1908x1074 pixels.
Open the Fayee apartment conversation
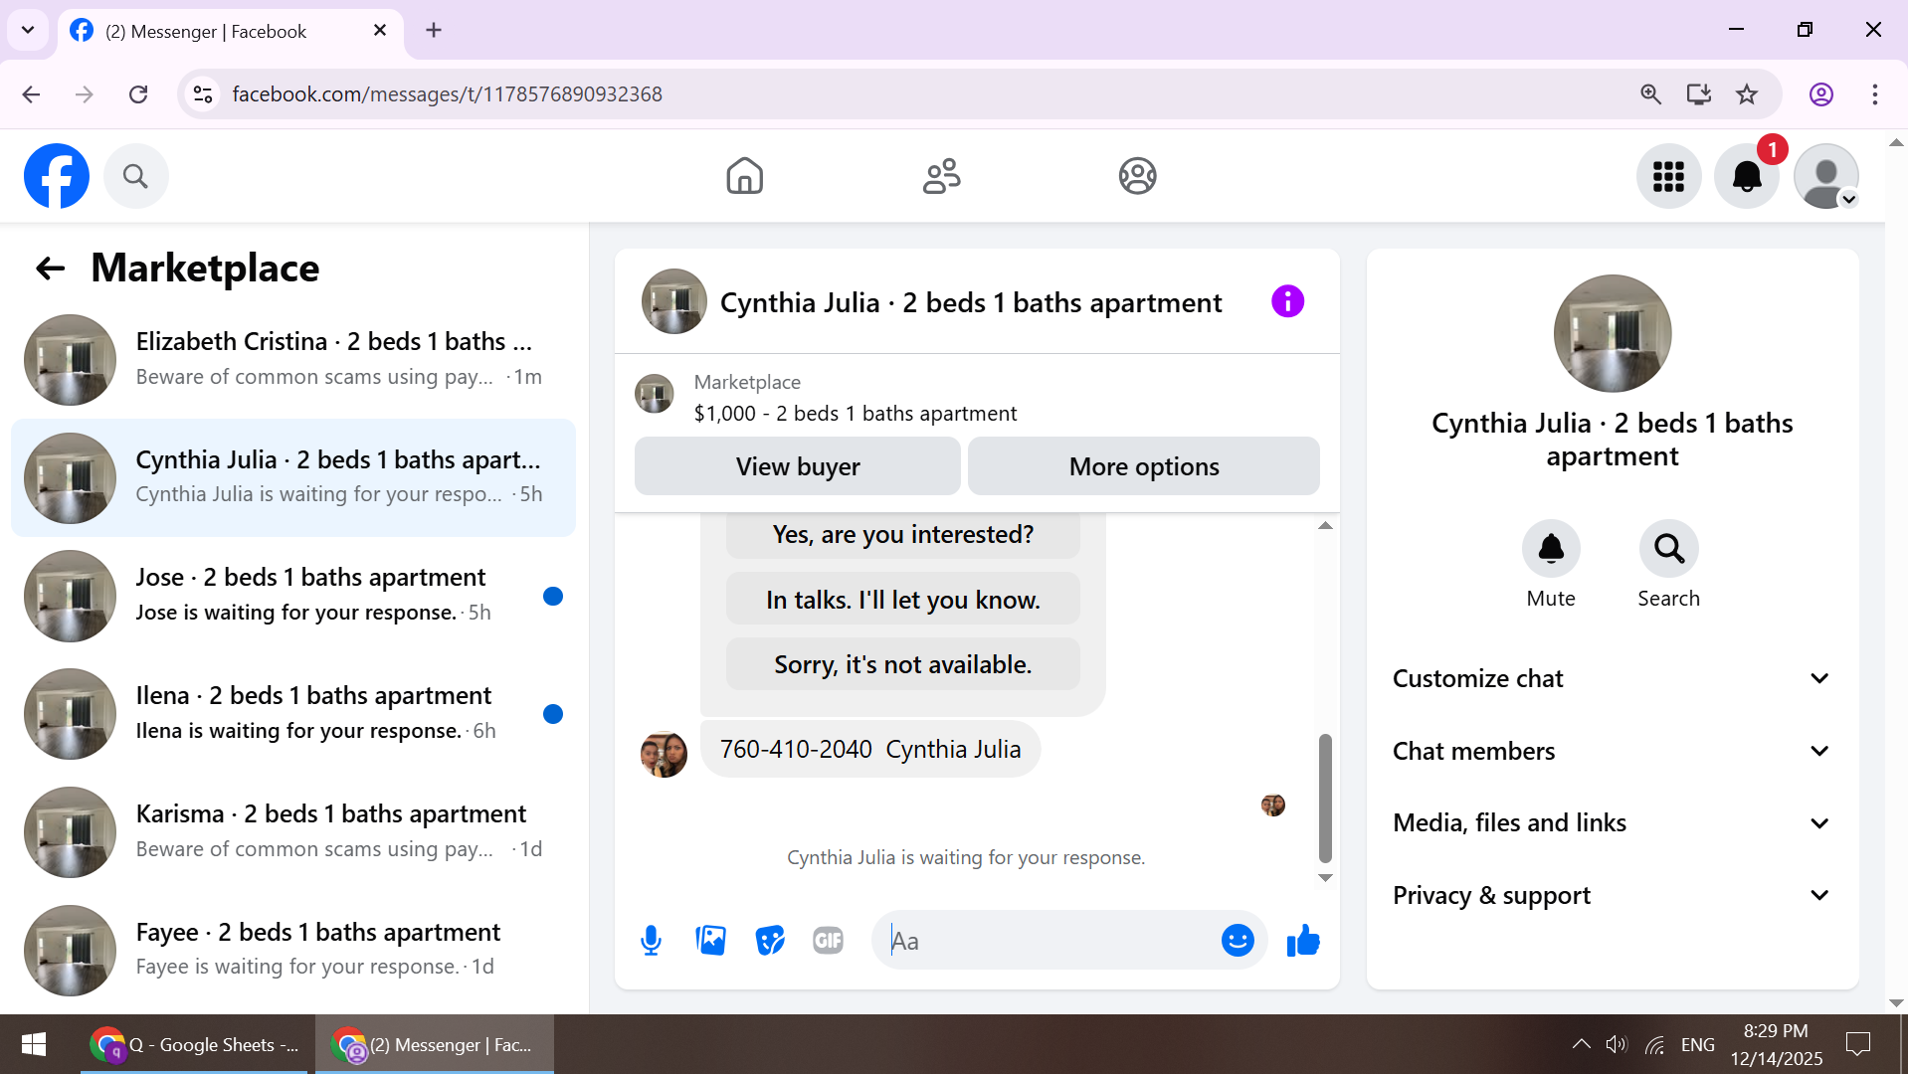pos(293,950)
